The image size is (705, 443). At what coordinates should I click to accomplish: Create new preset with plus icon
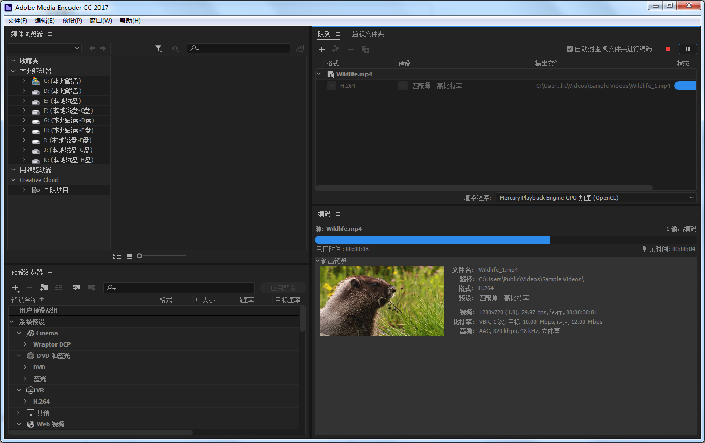click(x=15, y=288)
